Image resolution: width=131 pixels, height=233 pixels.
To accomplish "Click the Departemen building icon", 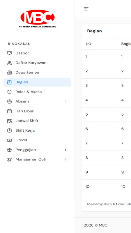I will pyautogui.click(x=9, y=73).
